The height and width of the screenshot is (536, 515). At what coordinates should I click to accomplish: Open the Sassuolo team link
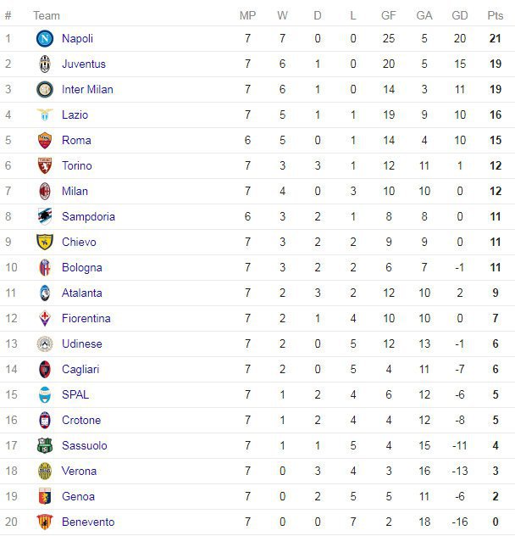[x=84, y=445]
